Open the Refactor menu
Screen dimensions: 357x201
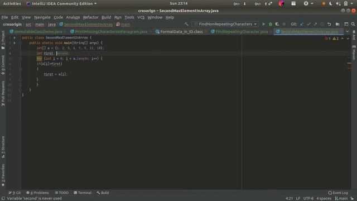[90, 17]
